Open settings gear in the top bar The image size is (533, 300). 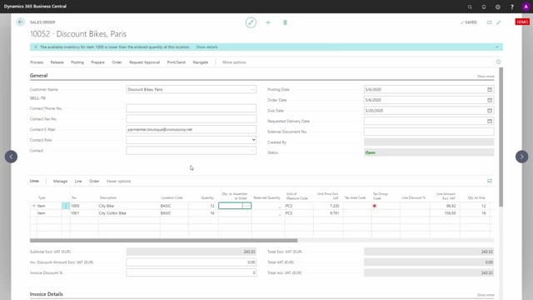click(x=498, y=7)
